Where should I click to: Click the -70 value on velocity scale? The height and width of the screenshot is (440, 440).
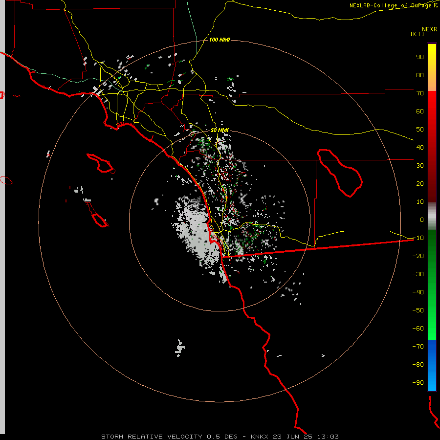tap(418, 346)
